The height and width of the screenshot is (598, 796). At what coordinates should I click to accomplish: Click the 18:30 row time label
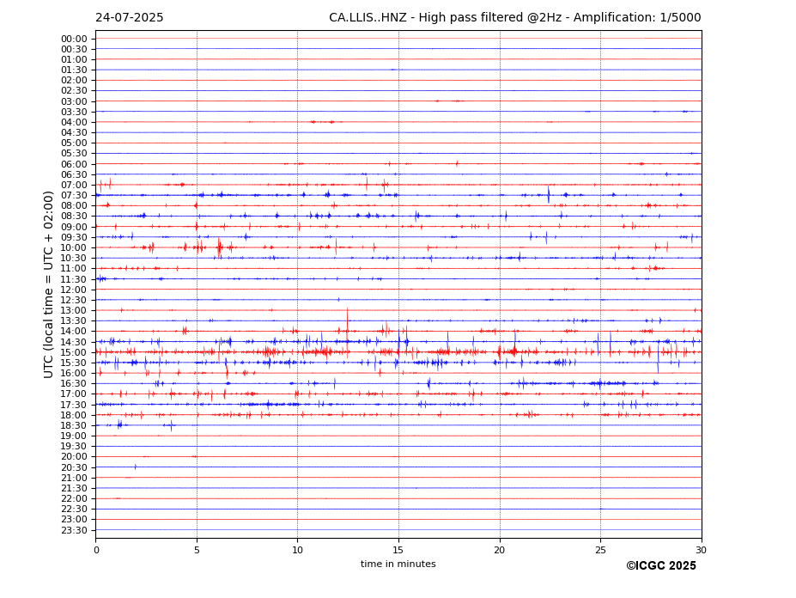(74, 426)
